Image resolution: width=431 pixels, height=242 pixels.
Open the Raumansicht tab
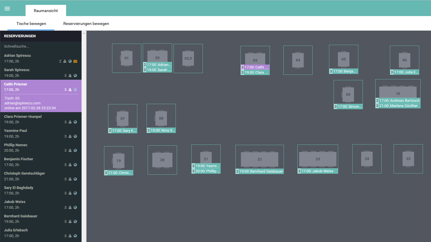point(46,11)
